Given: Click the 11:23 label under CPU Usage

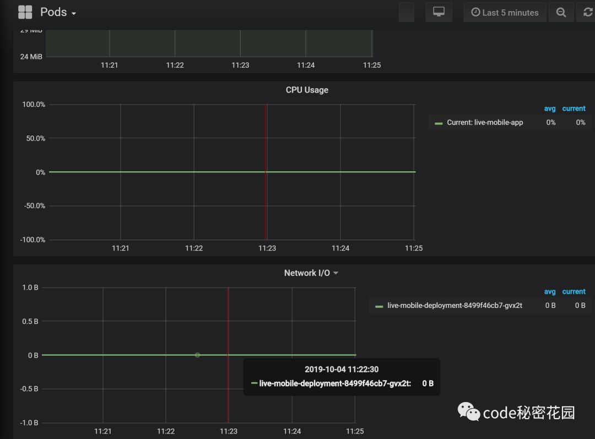Looking at the screenshot, I should point(267,248).
